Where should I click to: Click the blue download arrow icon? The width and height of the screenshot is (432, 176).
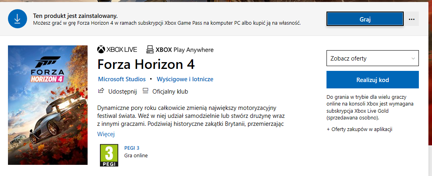[18, 19]
